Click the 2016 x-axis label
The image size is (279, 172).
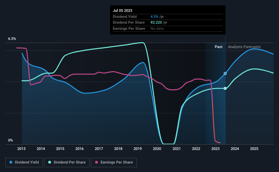(x=80, y=149)
